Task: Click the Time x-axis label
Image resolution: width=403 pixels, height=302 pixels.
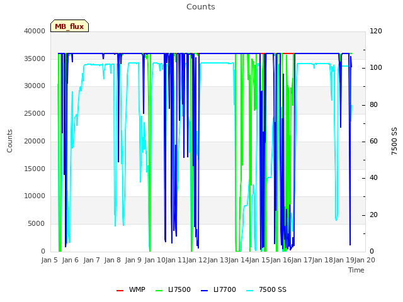Action: 356,270
